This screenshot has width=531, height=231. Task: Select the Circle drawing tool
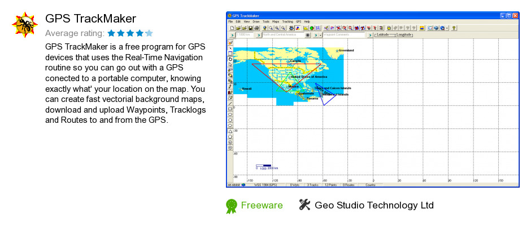coord(230,120)
